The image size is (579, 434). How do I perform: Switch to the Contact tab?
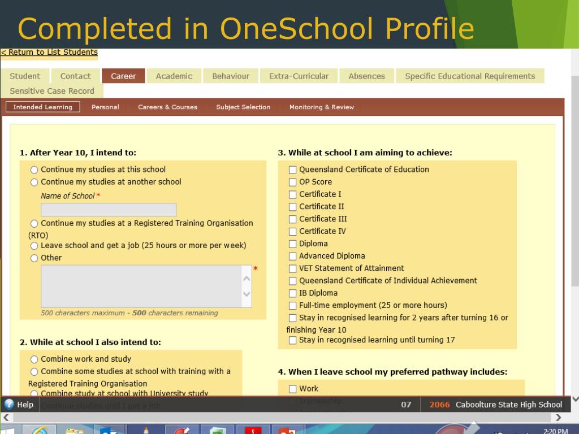75,76
